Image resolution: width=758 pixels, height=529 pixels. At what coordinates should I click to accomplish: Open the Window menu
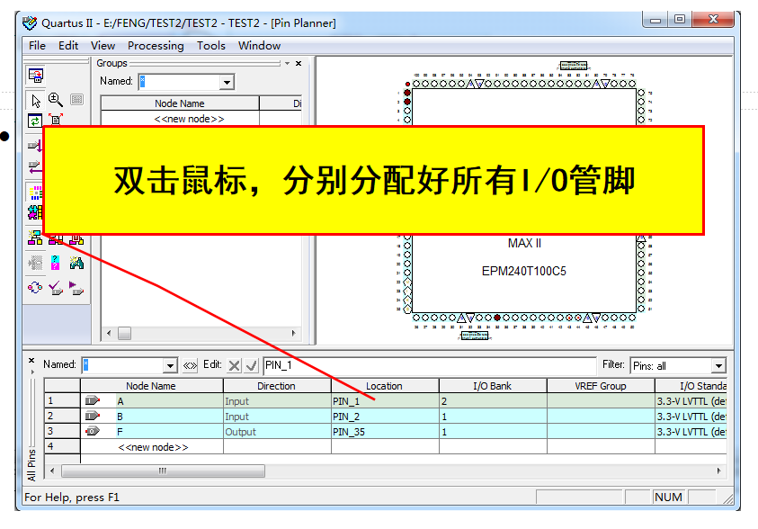259,46
